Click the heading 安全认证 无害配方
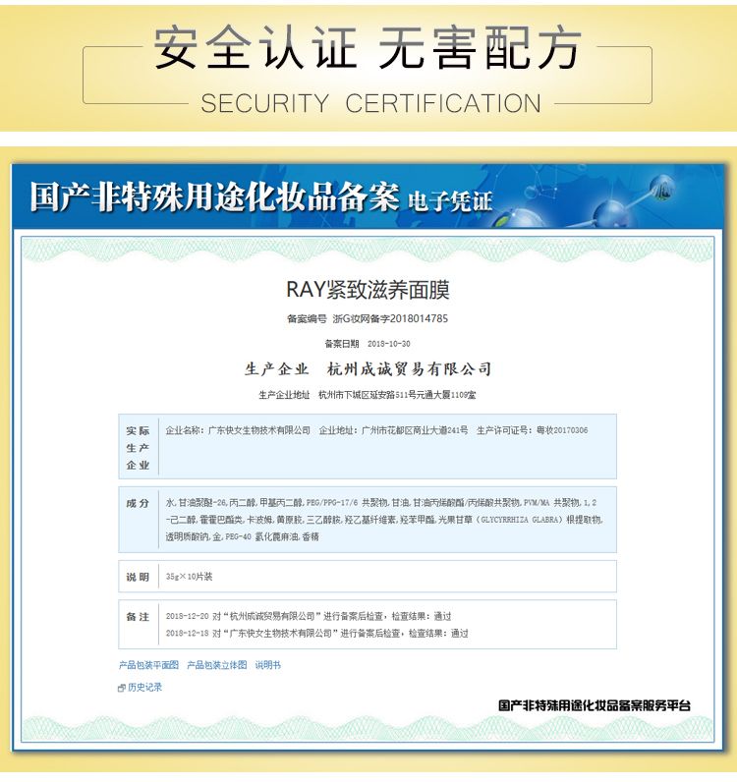Viewport: 737px width, 782px height. [x=368, y=48]
